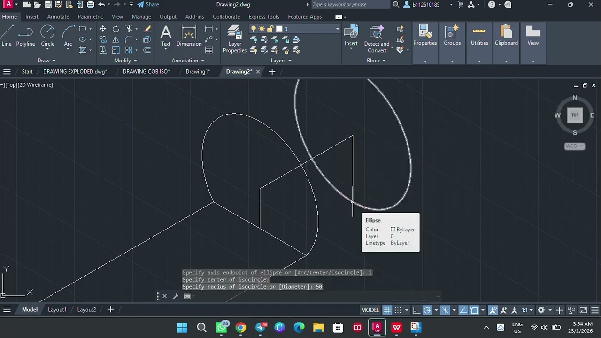Image resolution: width=601 pixels, height=338 pixels.
Task: Toggle polar tracking
Action: pos(427,310)
